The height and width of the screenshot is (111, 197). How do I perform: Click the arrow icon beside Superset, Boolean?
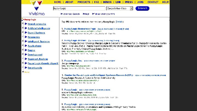click(x=26, y=59)
